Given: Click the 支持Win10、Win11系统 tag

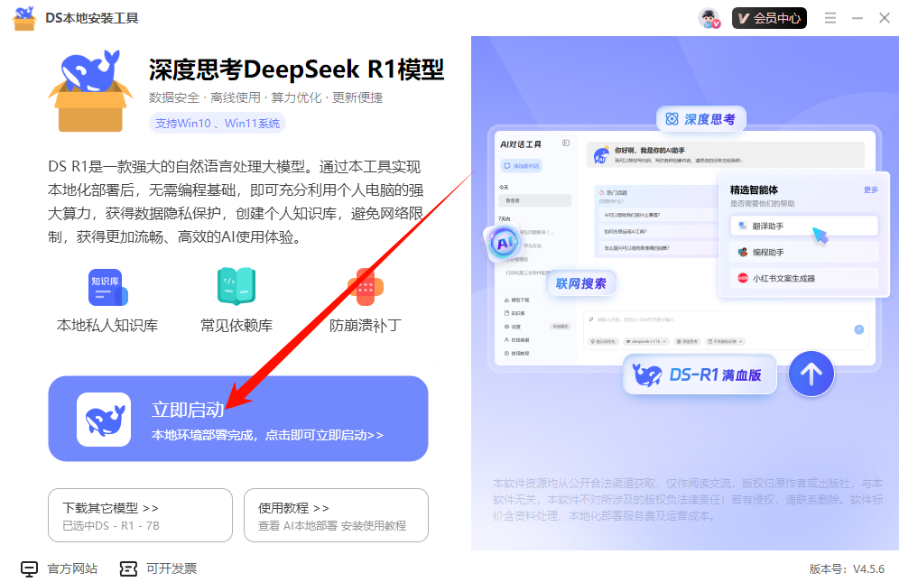Looking at the screenshot, I should 218,124.
